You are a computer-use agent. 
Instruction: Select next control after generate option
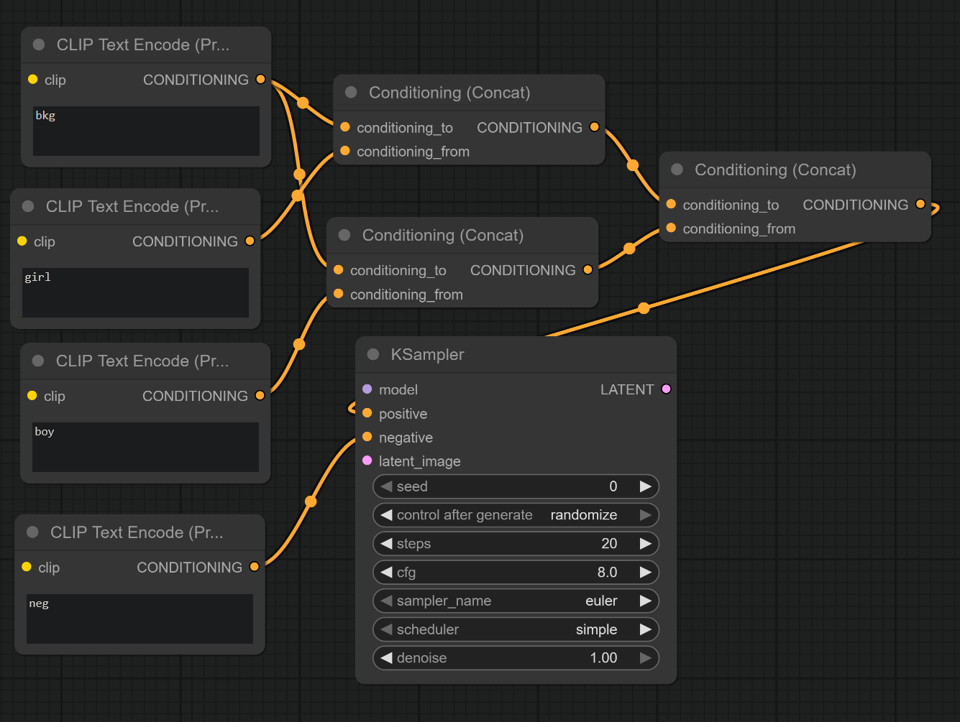coord(645,515)
